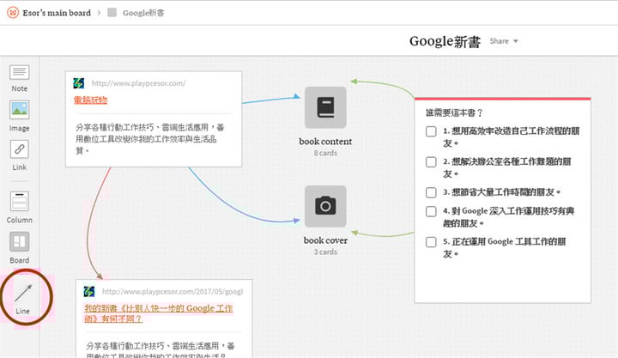618x358 pixels.
Task: Open the Milanote home logo icon
Action: point(13,13)
